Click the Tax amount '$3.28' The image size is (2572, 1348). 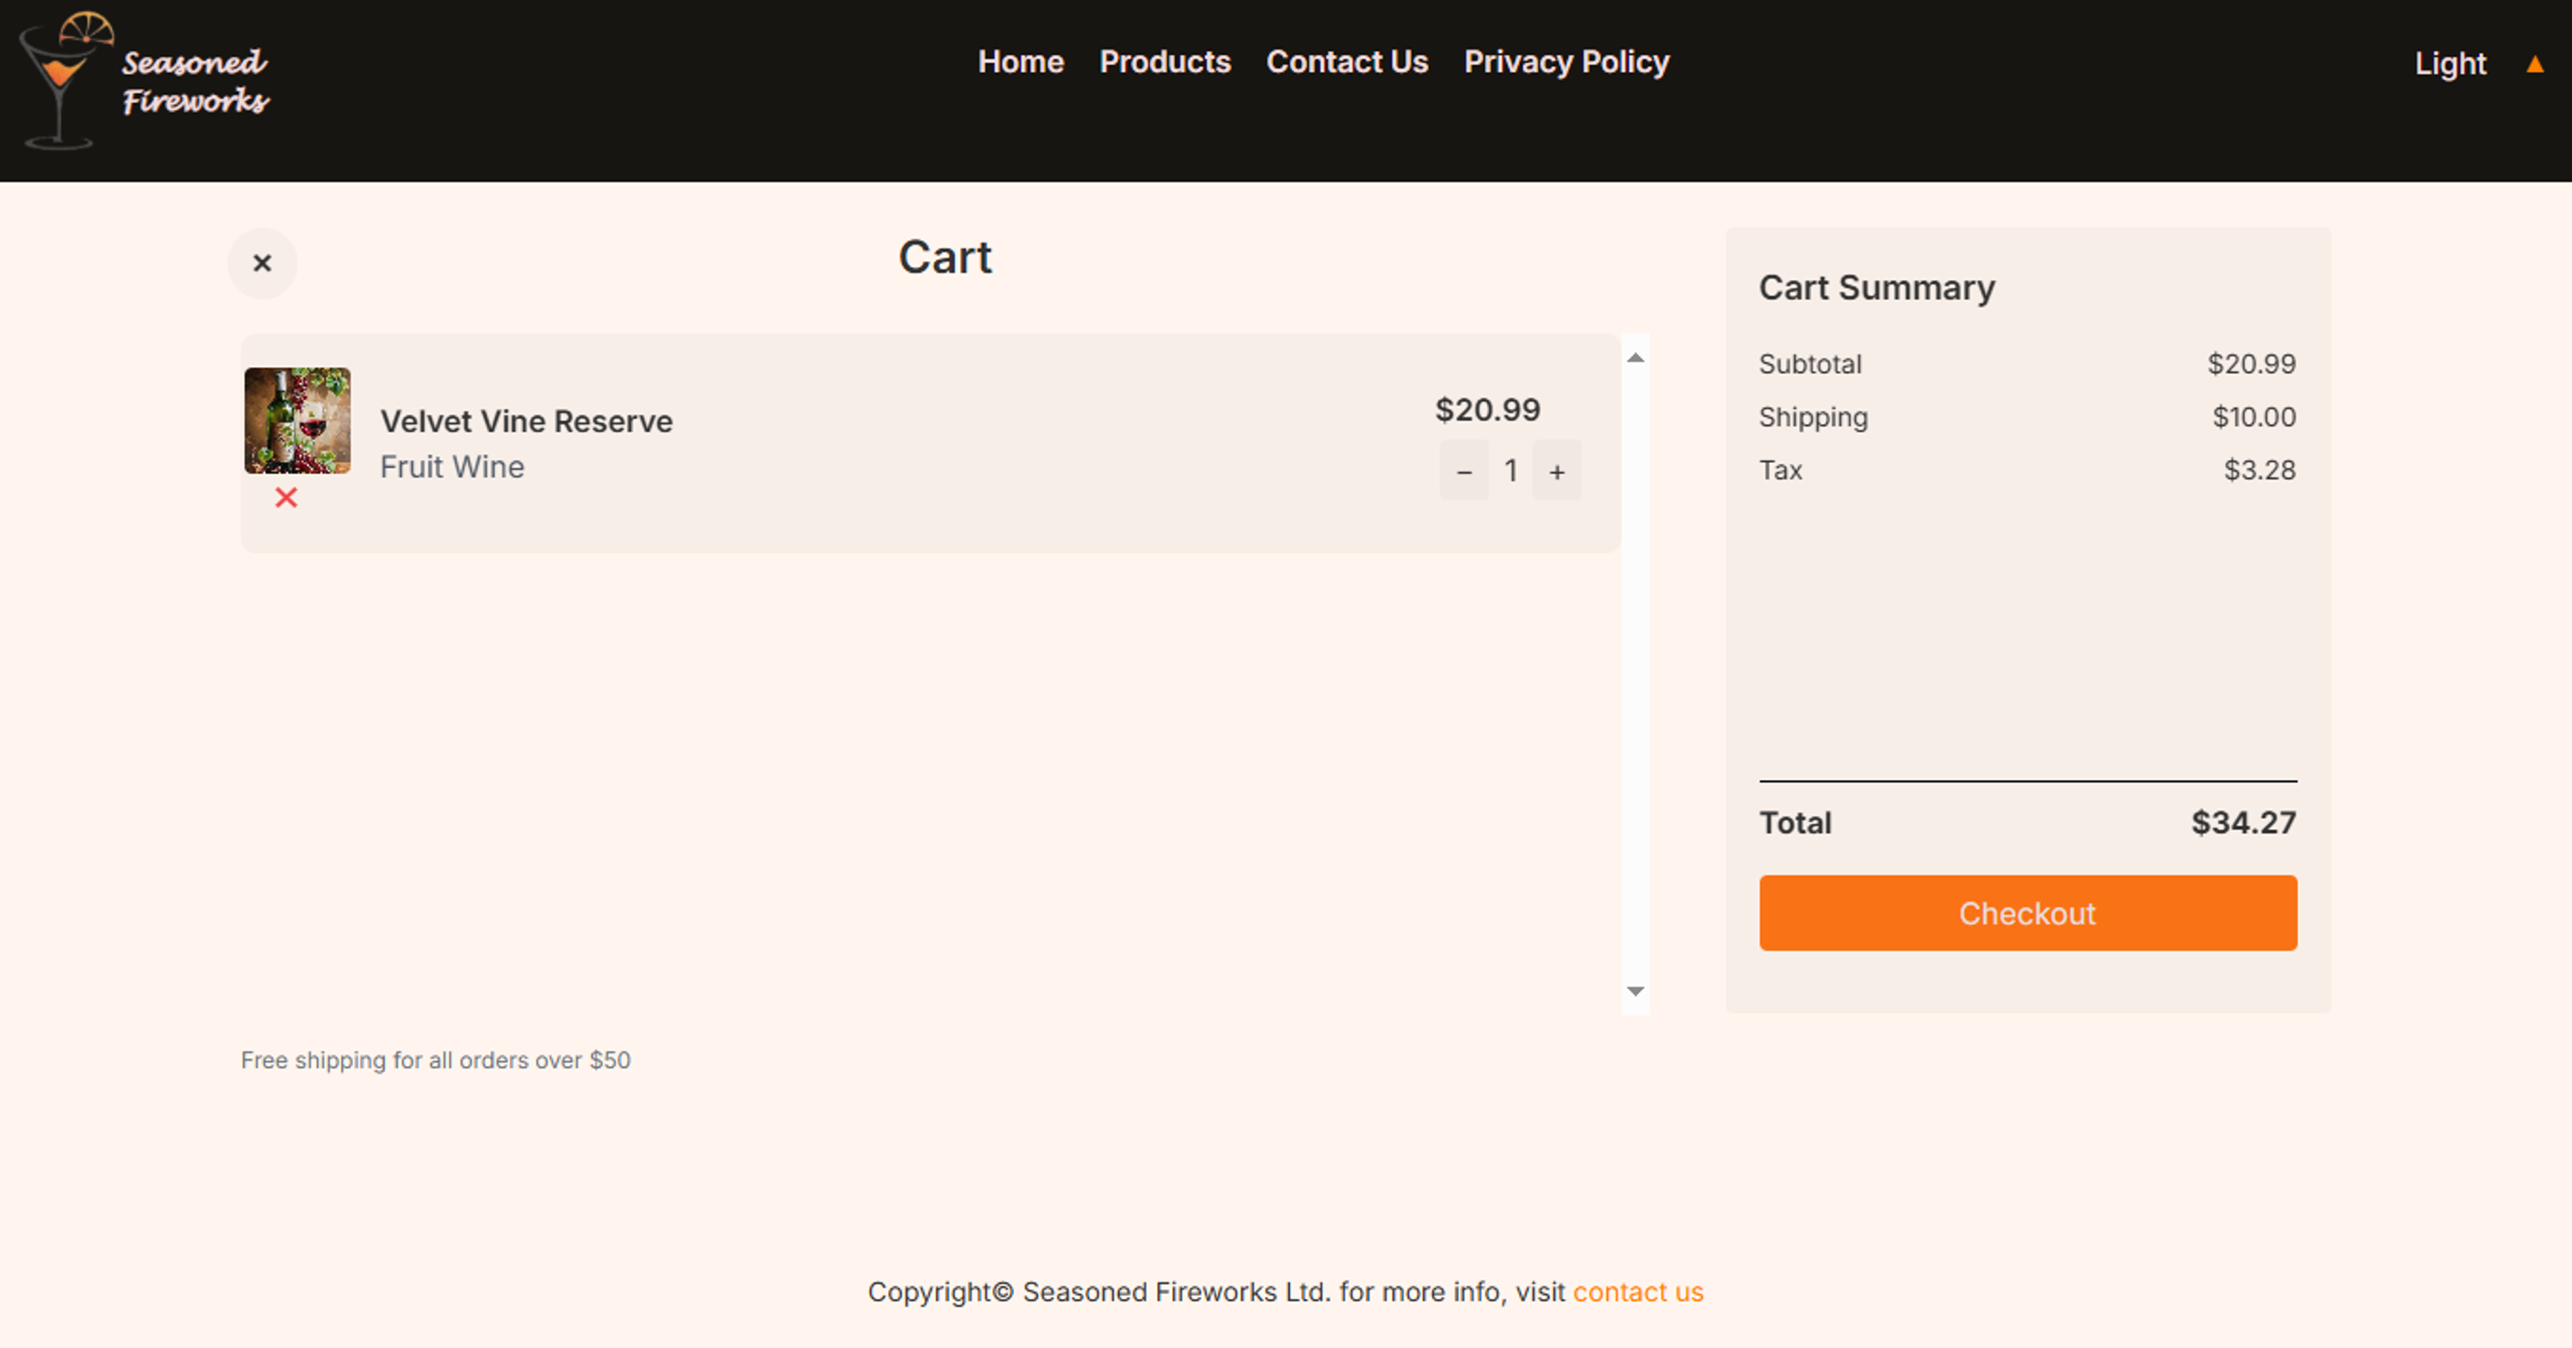point(2259,470)
